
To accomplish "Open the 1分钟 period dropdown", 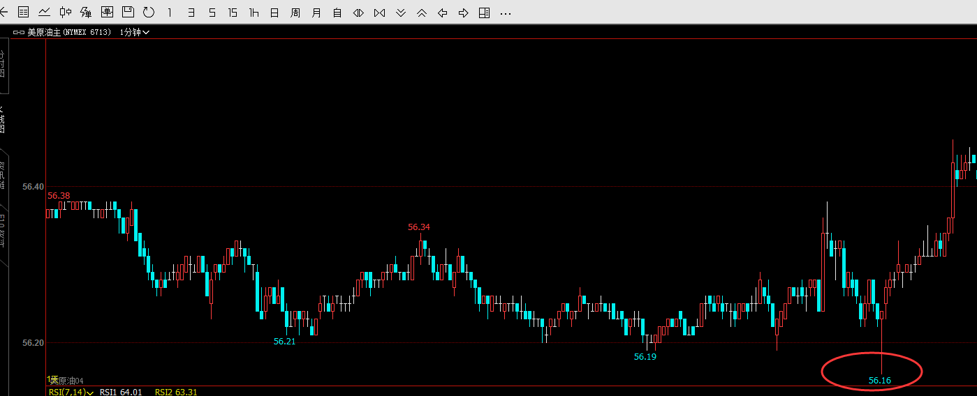I will coord(135,32).
